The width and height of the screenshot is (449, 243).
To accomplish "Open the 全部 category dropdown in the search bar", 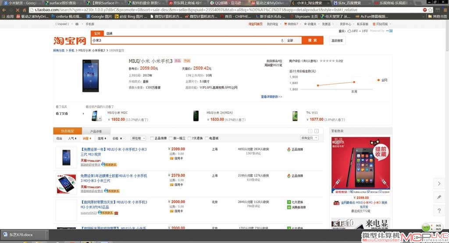I will (x=293, y=41).
